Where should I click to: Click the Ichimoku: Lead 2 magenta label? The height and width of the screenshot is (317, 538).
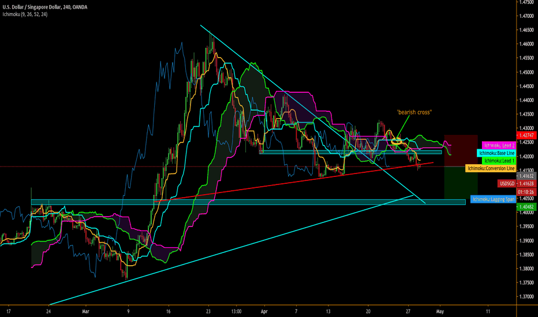tap(499, 145)
